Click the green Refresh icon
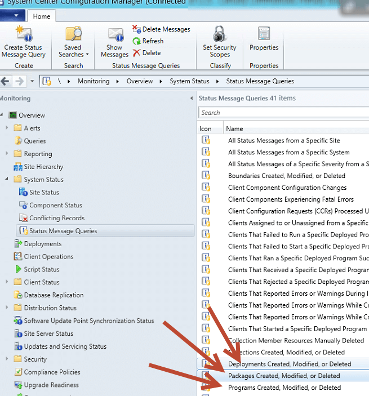The image size is (369, 396). [x=136, y=41]
